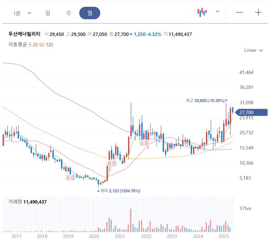This screenshot has height=245, width=272.
Task: Click the 2018 year label
Action: [42, 236]
